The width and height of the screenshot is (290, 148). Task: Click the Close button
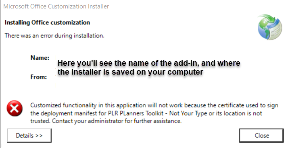tap(261, 135)
